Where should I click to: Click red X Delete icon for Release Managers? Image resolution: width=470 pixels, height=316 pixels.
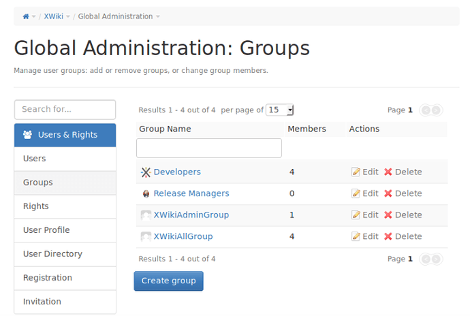(388, 193)
